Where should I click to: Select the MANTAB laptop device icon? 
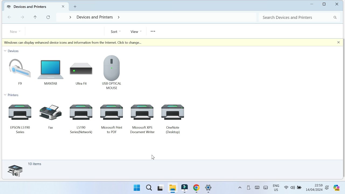coord(50,70)
